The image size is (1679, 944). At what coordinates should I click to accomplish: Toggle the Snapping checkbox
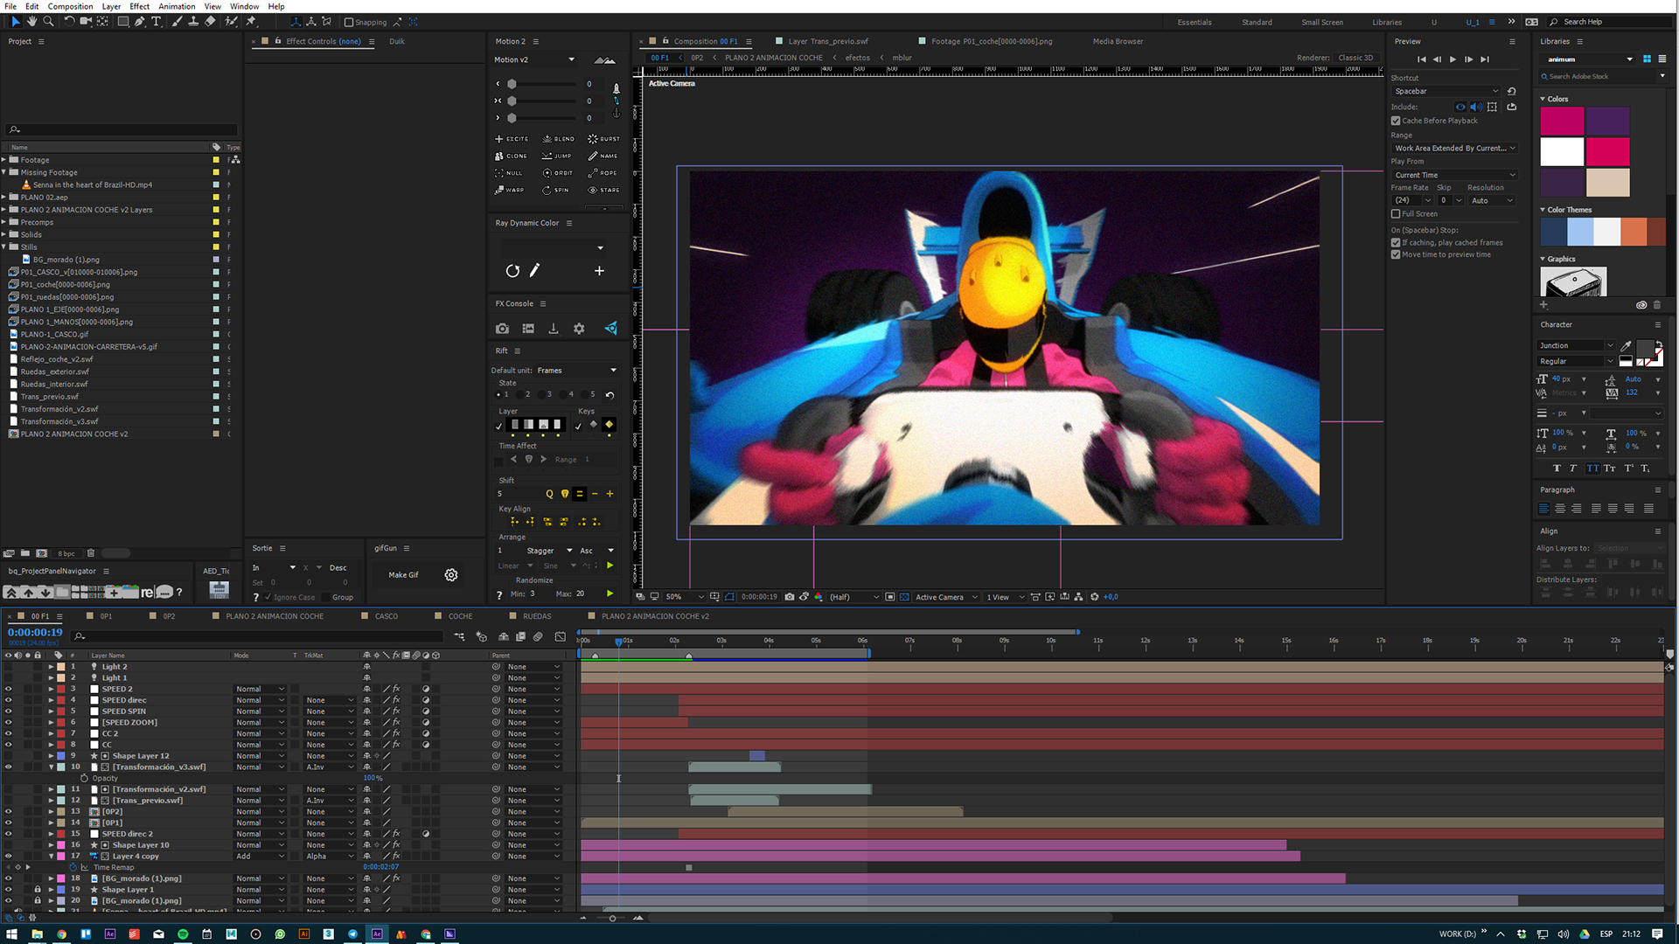tap(349, 23)
